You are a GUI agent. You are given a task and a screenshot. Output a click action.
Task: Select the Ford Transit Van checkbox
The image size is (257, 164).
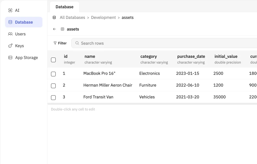point(53,98)
